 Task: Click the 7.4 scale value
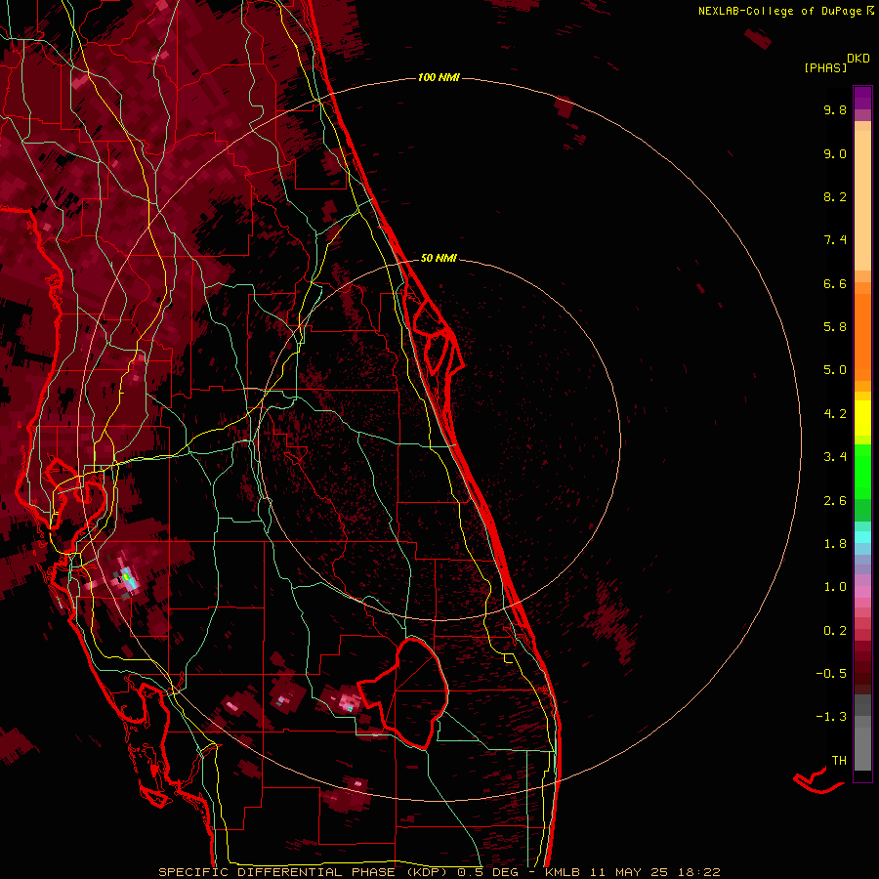tap(835, 240)
